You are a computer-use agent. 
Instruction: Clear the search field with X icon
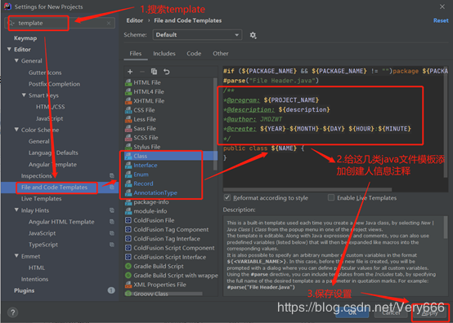(x=109, y=23)
